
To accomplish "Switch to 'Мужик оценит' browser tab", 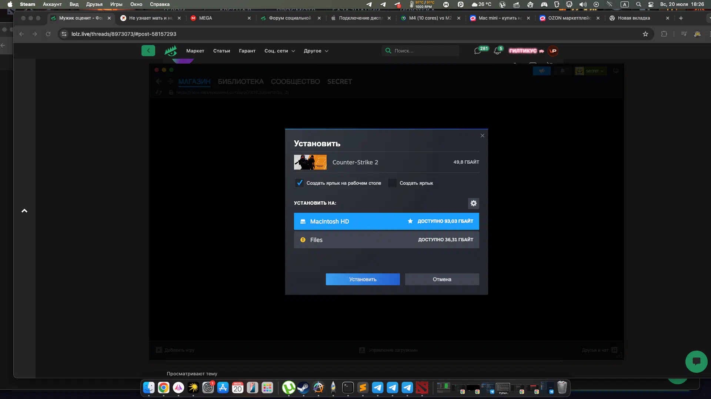I will (81, 18).
